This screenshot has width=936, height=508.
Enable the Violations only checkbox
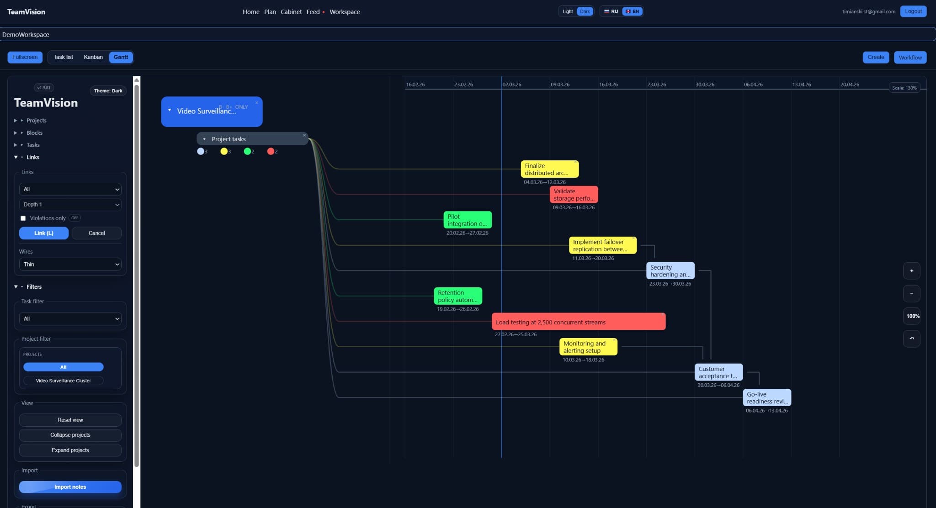pyautogui.click(x=23, y=218)
